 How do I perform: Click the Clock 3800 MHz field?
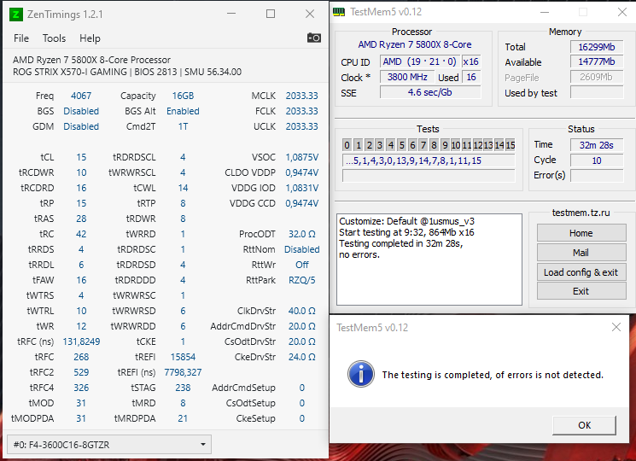pos(407,77)
